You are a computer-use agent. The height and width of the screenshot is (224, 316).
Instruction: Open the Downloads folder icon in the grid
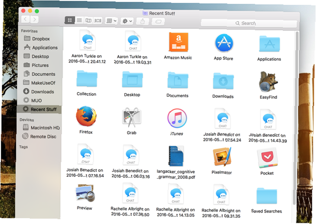[223, 81]
